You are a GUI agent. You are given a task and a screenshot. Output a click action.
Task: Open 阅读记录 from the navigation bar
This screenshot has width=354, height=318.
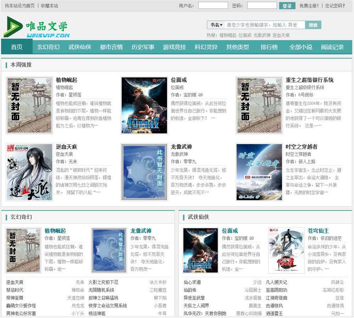[332, 47]
